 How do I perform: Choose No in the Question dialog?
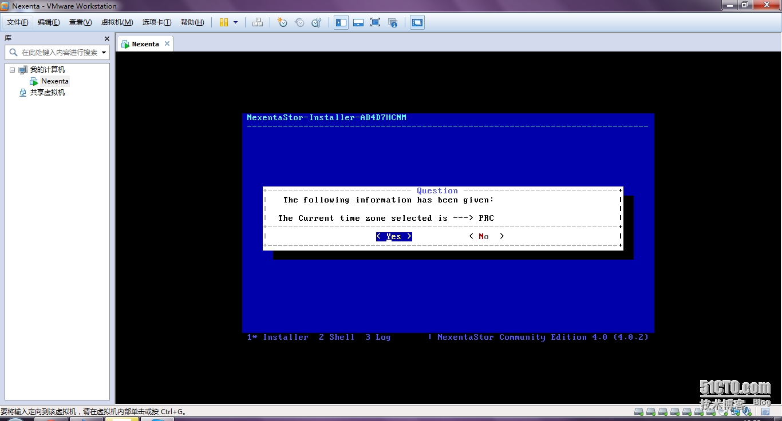tap(487, 236)
